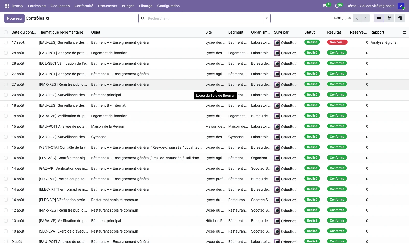The height and width of the screenshot is (243, 409).
Task: Click the Non conforme result badge
Action: coord(337,42)
